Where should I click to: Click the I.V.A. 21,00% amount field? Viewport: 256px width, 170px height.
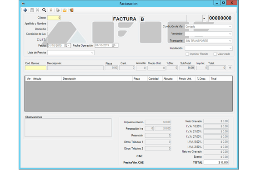pos(216,131)
